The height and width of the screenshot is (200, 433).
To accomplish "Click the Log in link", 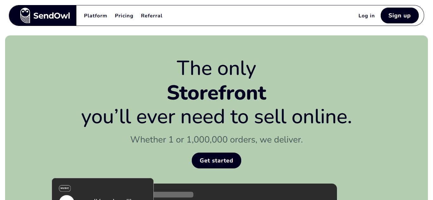I will 366,16.
